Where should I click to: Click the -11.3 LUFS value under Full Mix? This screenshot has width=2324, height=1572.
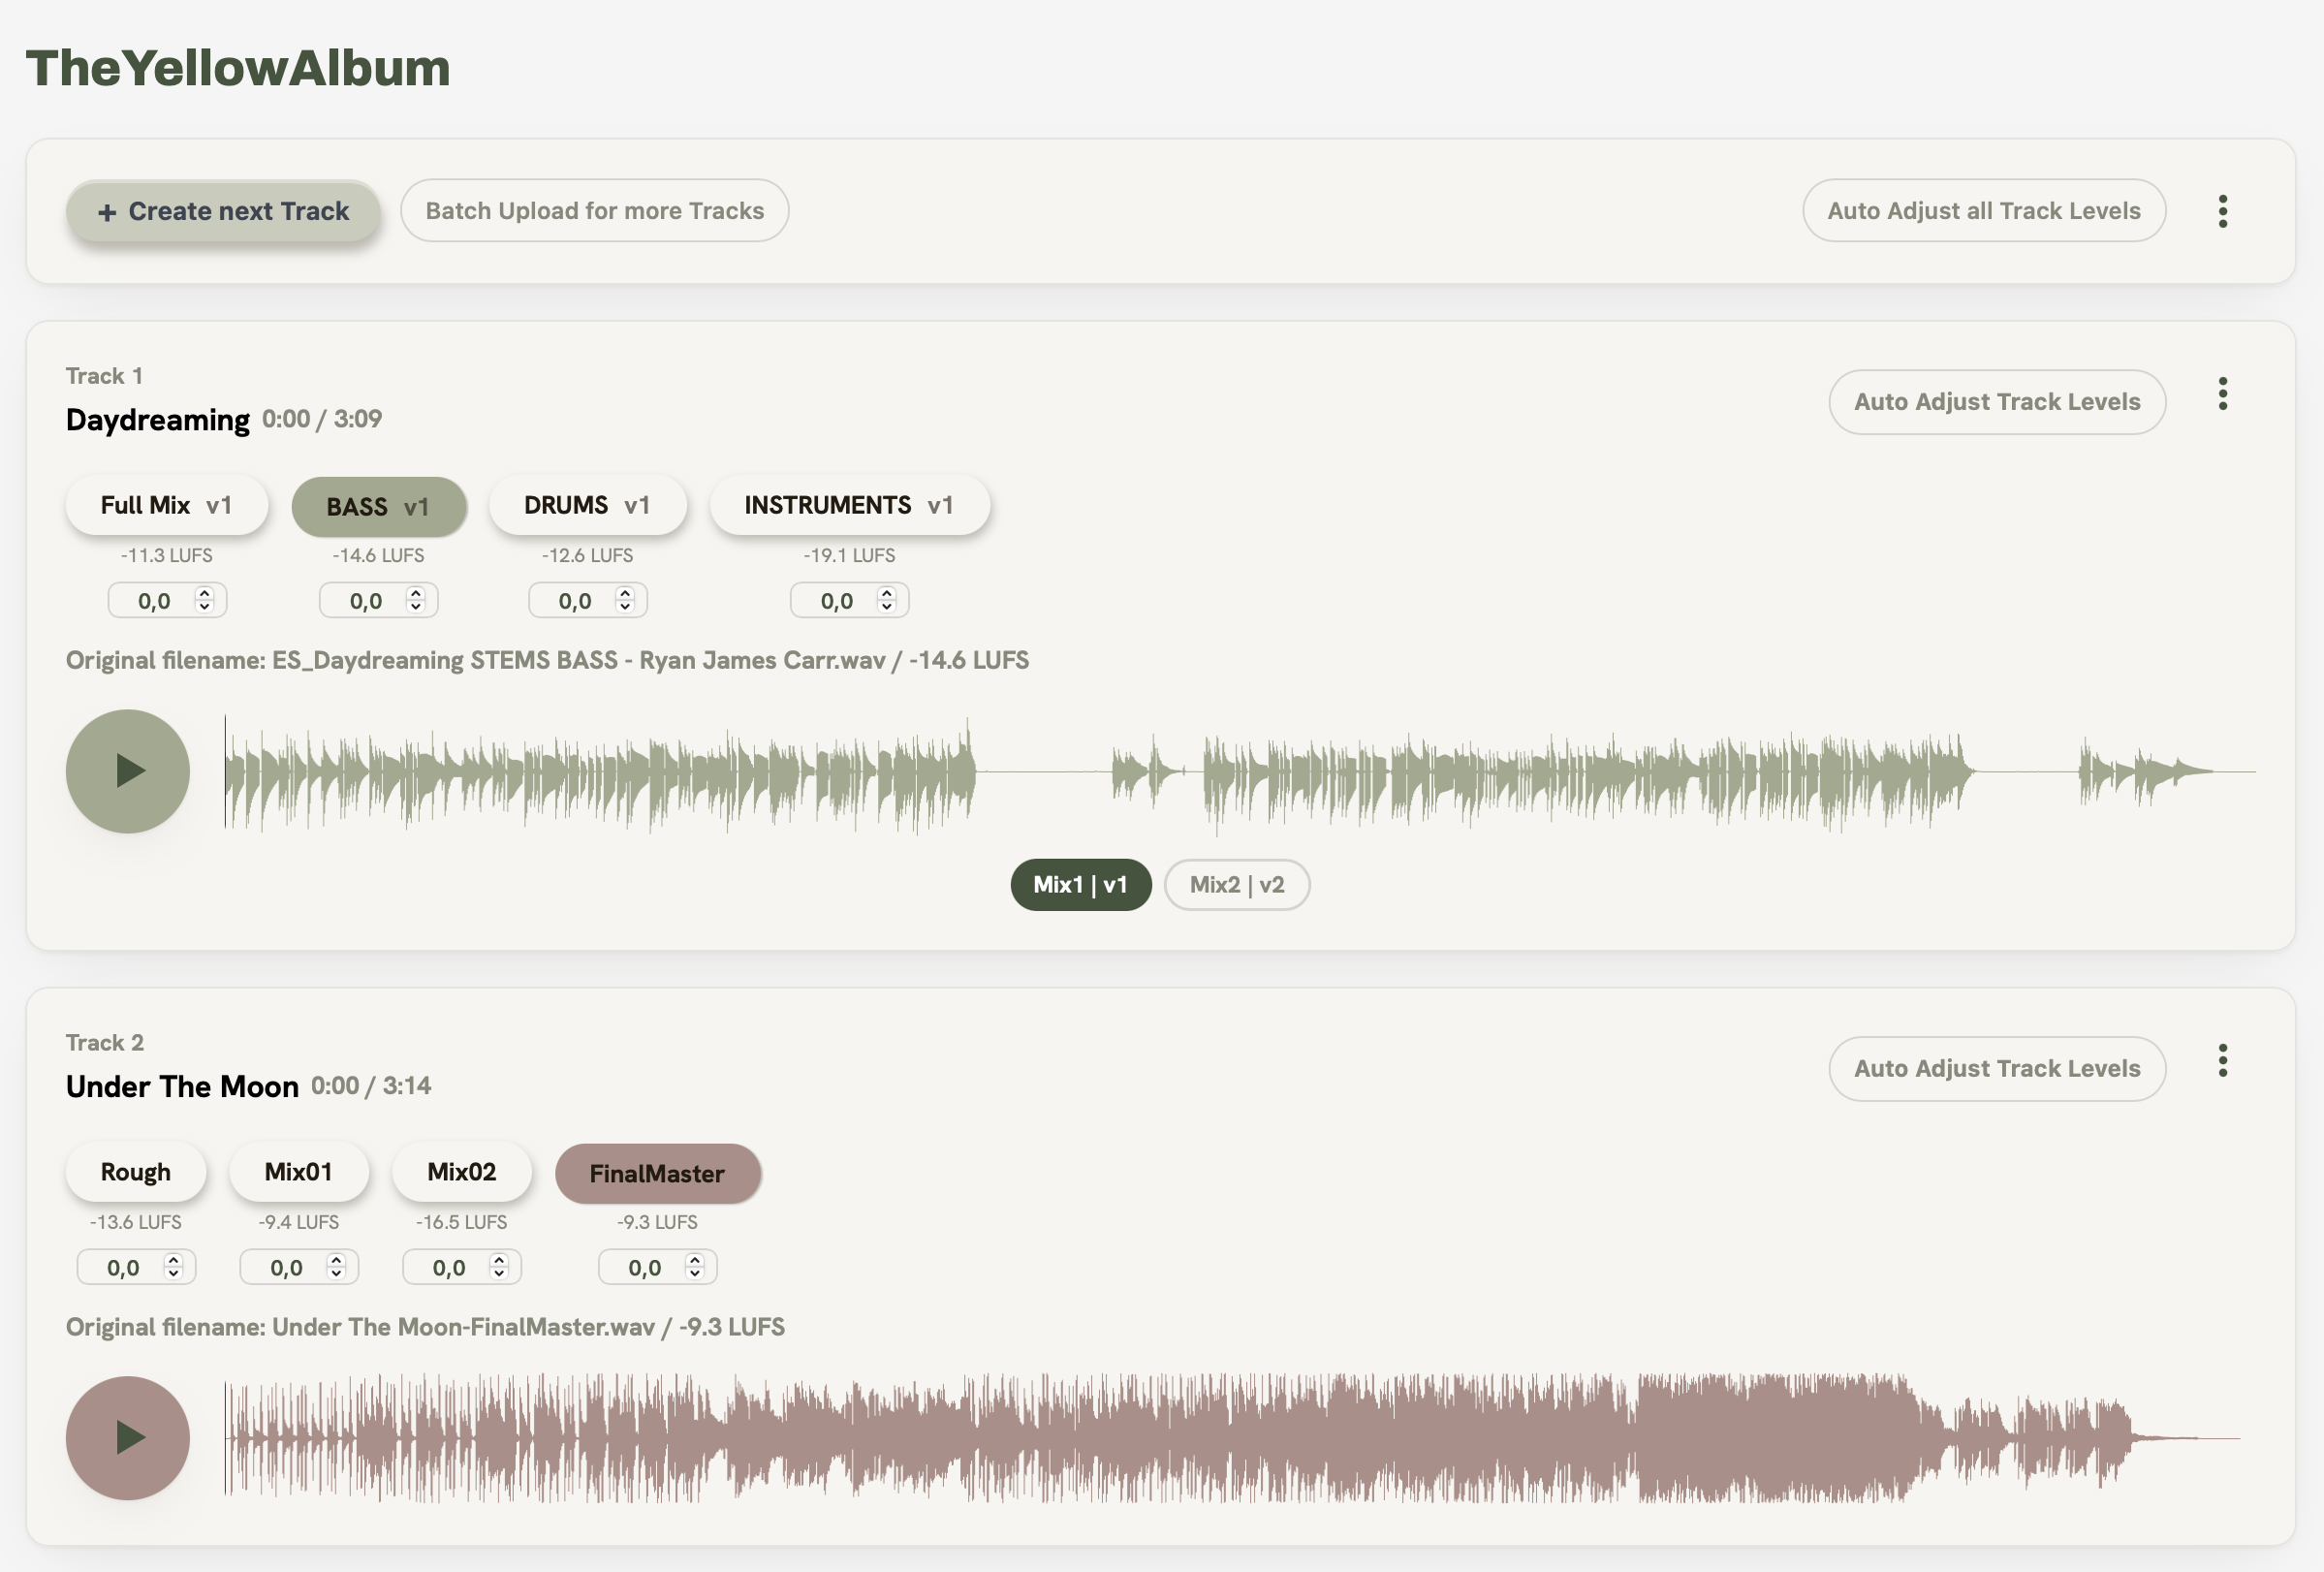tap(167, 555)
